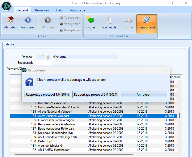
Task: Click Verwijderen in the Acties group
Action: tap(70, 24)
